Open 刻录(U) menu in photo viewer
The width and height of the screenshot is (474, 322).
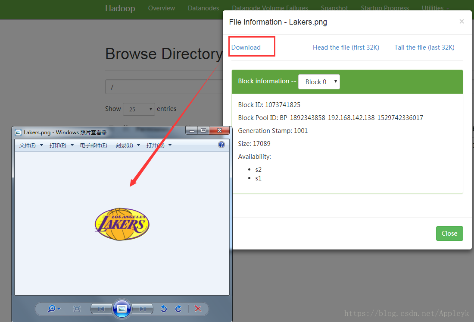(128, 145)
